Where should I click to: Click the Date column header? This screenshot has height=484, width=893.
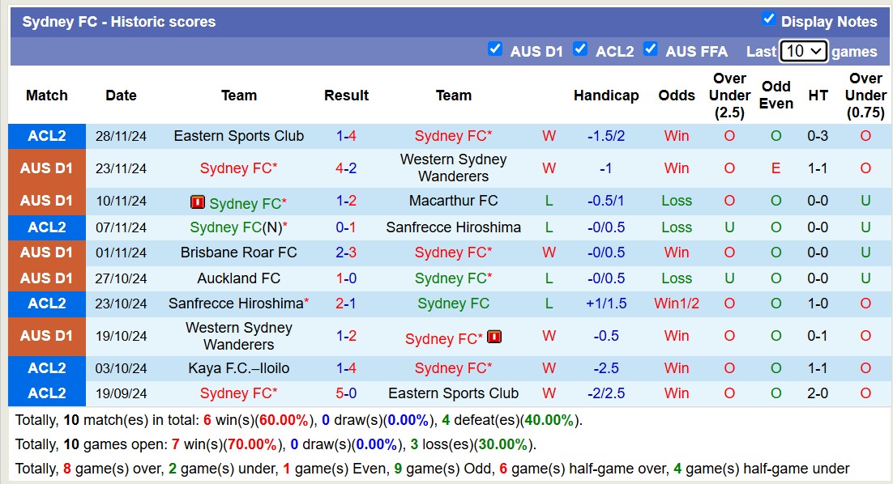coord(121,95)
